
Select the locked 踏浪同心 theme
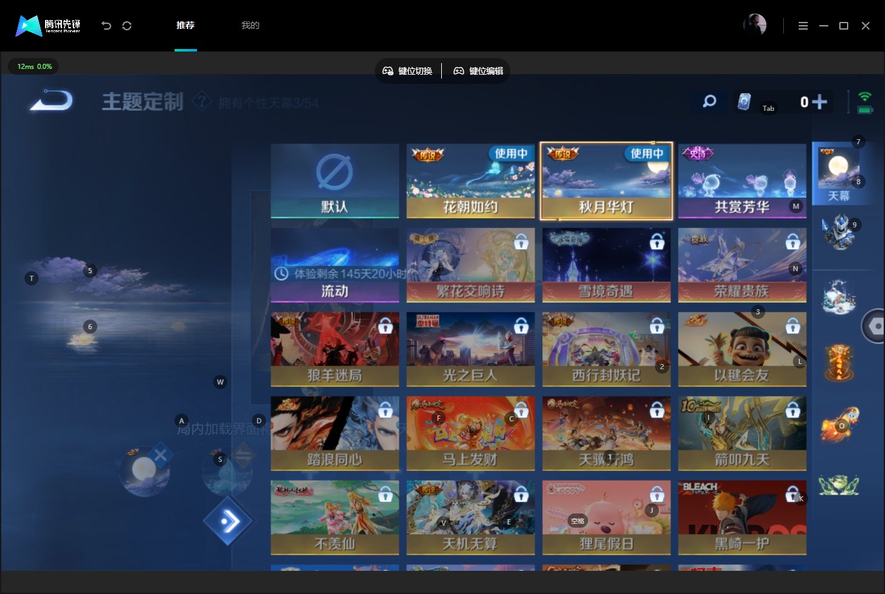pos(335,434)
